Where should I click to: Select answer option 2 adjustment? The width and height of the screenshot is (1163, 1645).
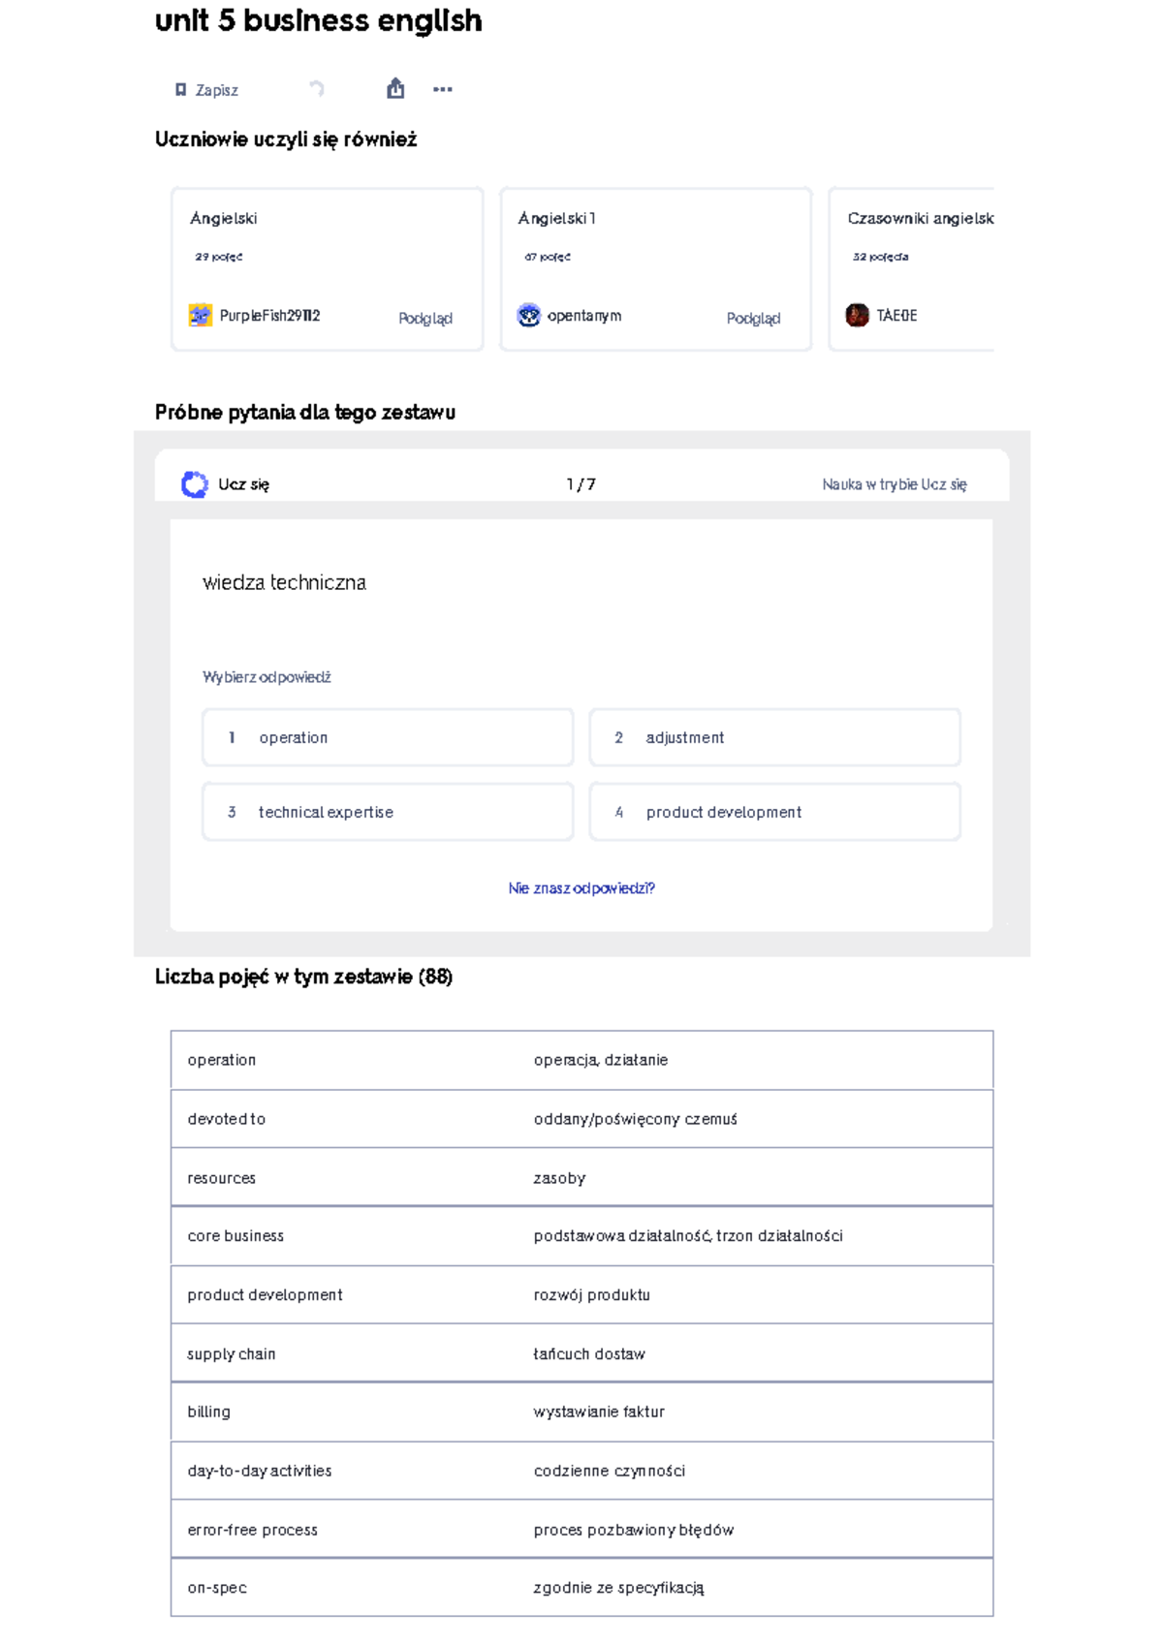(773, 737)
